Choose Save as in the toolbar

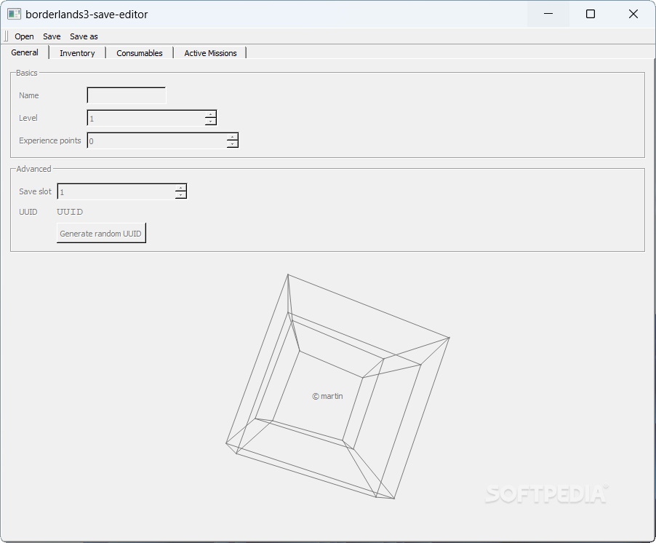click(84, 36)
